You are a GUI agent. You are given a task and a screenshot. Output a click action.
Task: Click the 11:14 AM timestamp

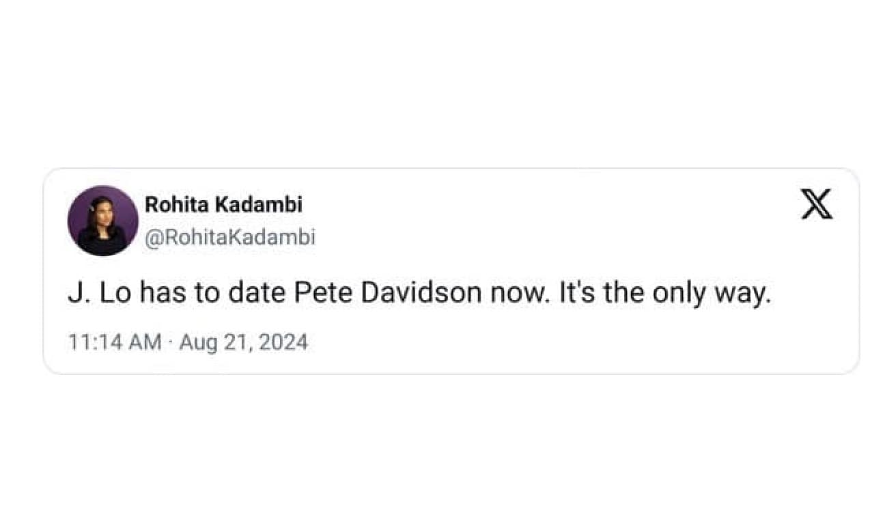(115, 342)
